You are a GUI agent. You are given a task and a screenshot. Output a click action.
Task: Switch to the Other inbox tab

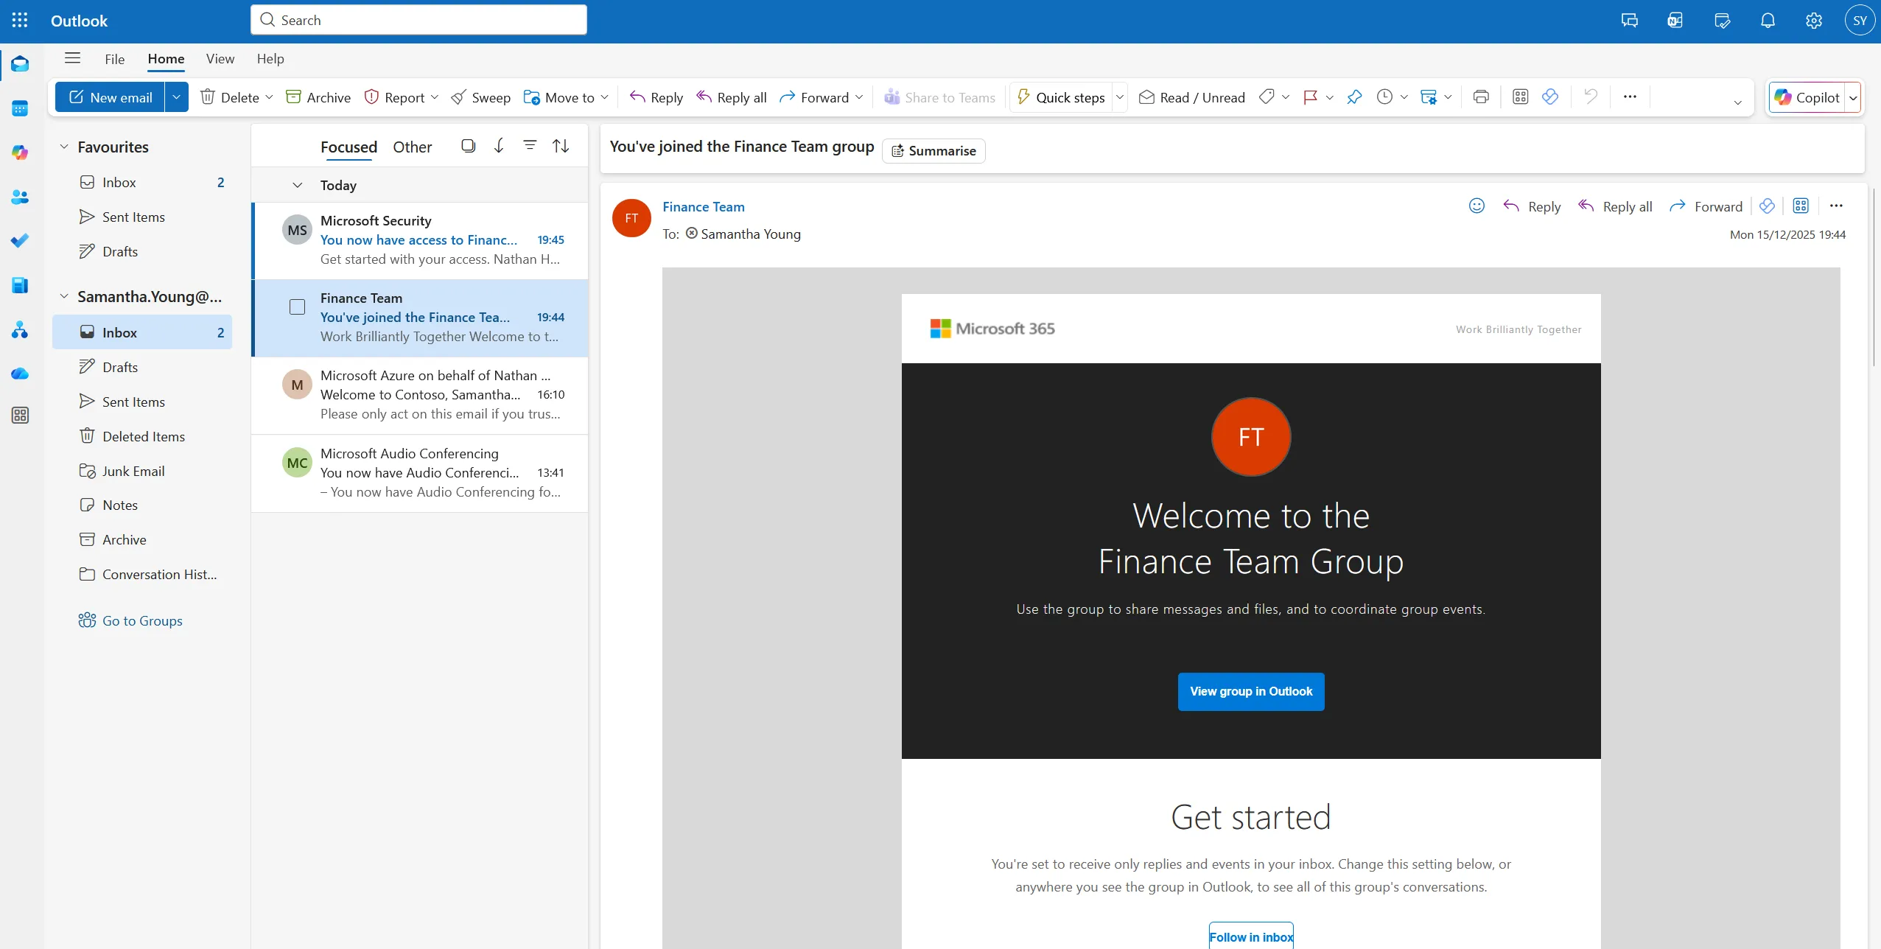(412, 147)
